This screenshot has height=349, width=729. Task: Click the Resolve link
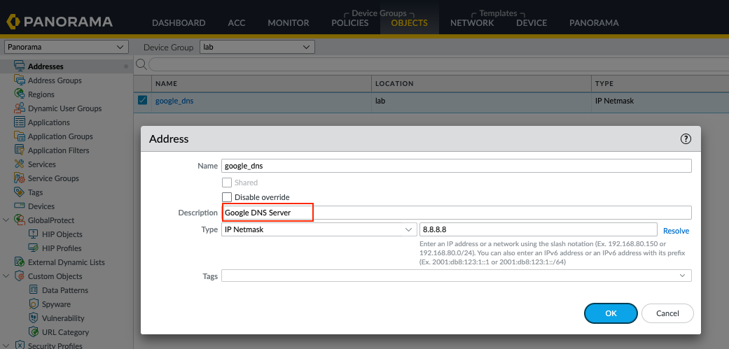[x=676, y=231]
